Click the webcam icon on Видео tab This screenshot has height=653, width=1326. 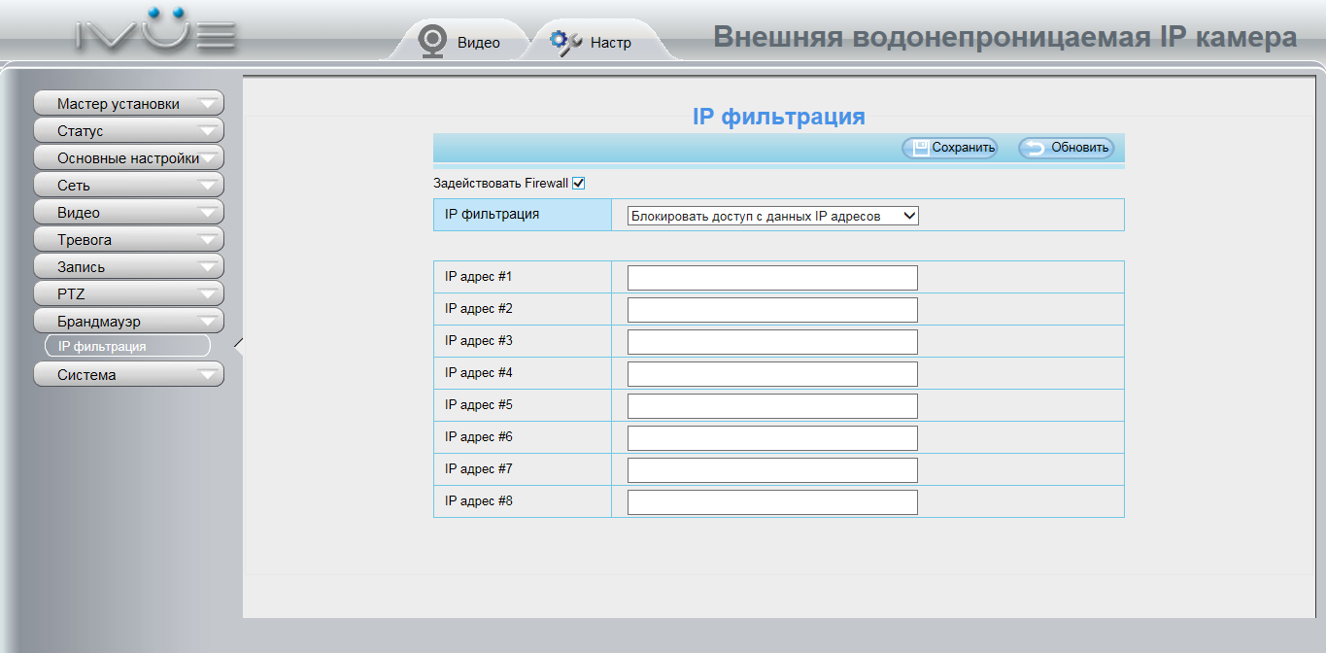click(x=430, y=41)
